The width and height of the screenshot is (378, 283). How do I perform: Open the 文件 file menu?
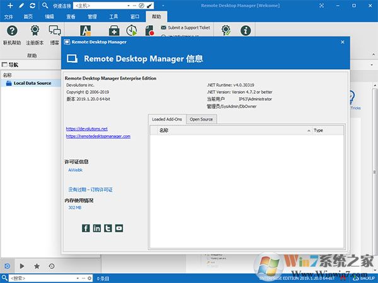[9, 16]
